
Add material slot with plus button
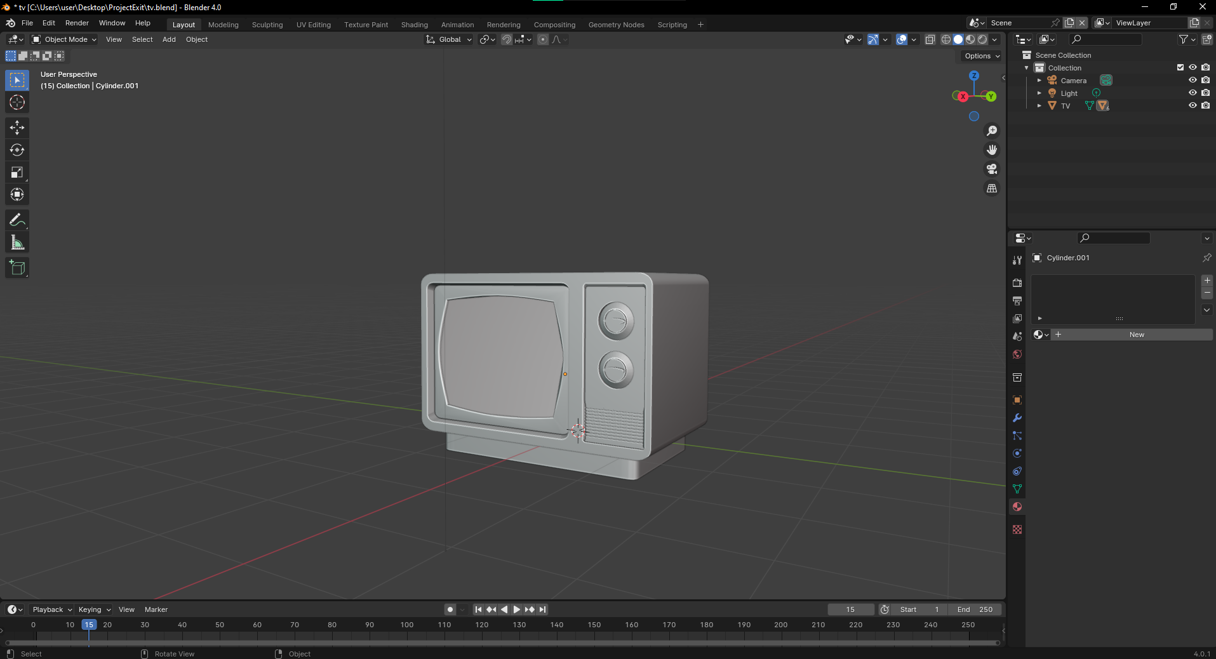point(1207,281)
